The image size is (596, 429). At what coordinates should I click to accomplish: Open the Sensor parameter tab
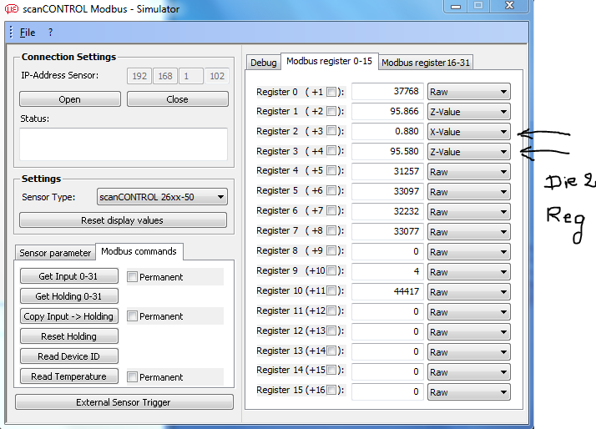click(55, 253)
